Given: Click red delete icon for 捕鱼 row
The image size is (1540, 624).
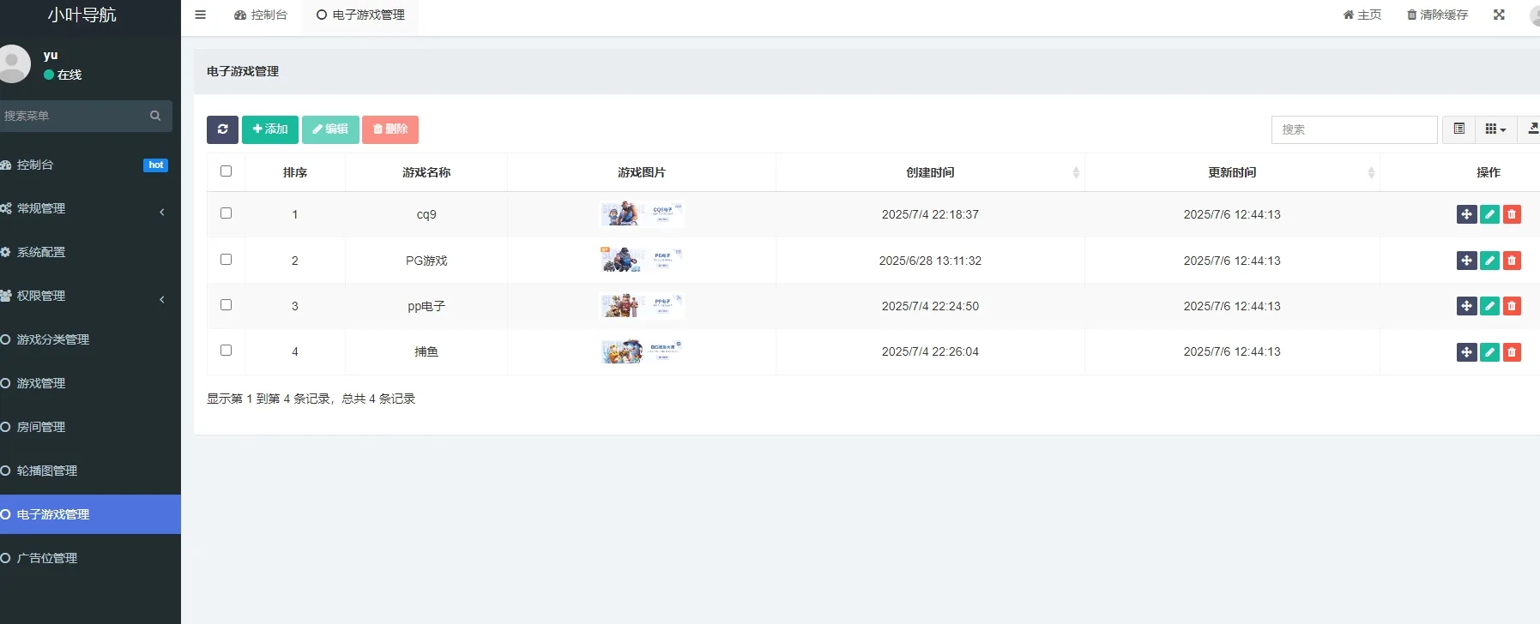Looking at the screenshot, I should pyautogui.click(x=1512, y=351).
